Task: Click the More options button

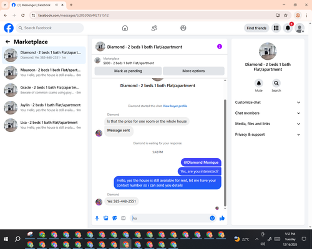Action: (193, 71)
